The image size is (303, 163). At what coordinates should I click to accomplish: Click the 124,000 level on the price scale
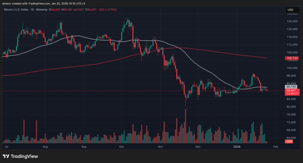tap(292, 21)
